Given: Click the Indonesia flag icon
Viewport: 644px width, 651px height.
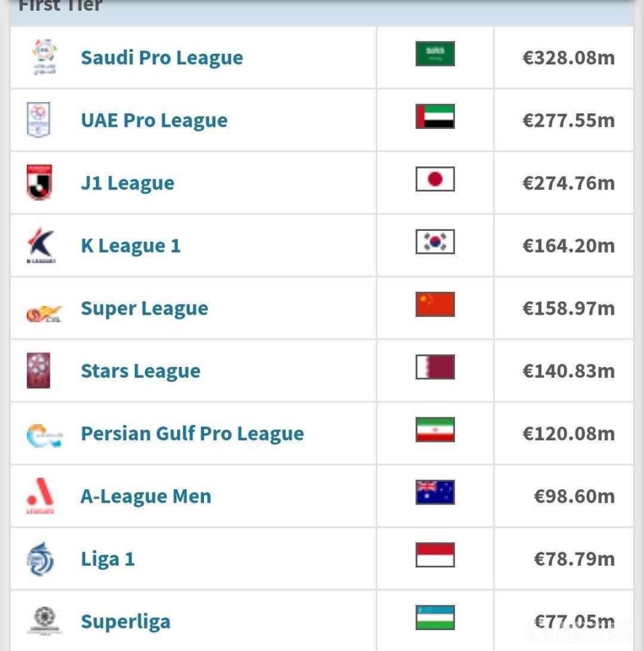Looking at the screenshot, I should [x=435, y=555].
